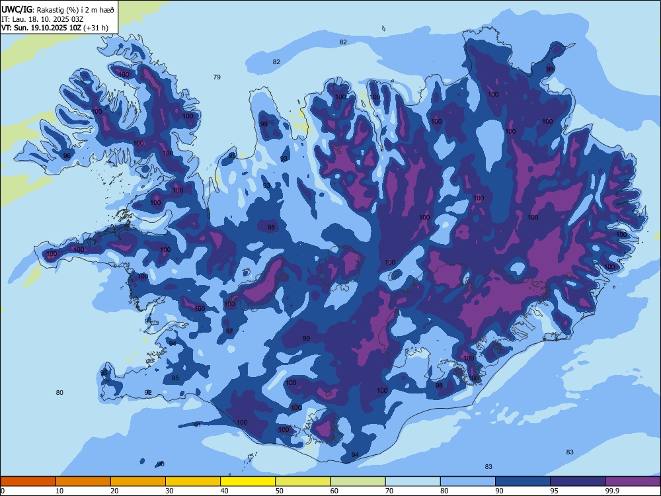Select the amber 20–30 legend swatch

138,481
